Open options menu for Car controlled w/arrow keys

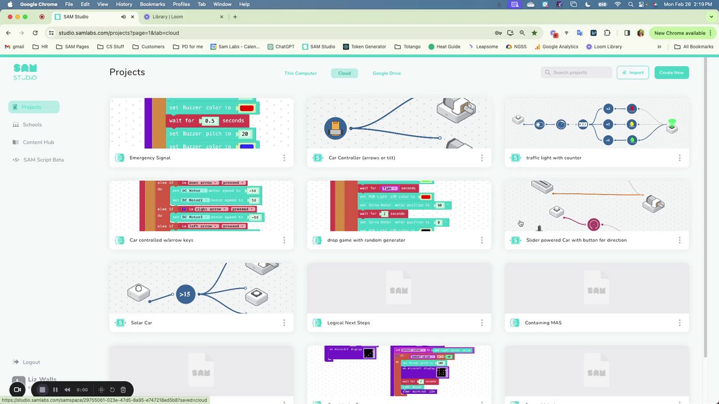tap(284, 240)
